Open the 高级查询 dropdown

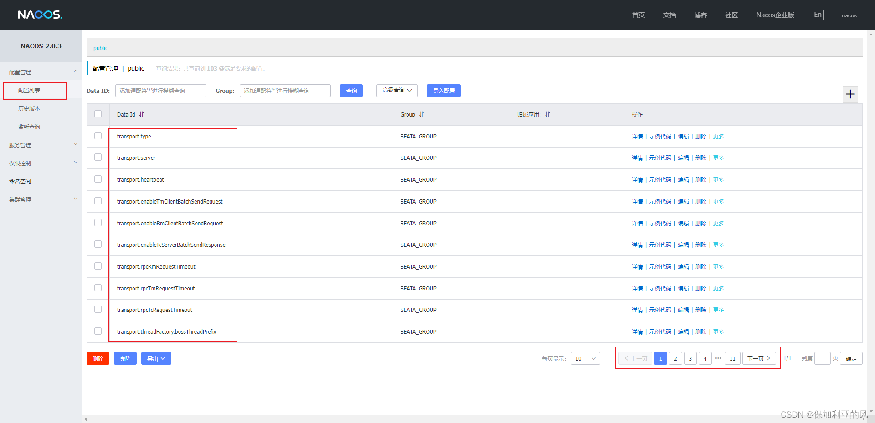397,90
